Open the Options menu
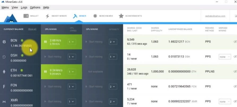The height and width of the screenshot is (107, 237). coord(35,7)
